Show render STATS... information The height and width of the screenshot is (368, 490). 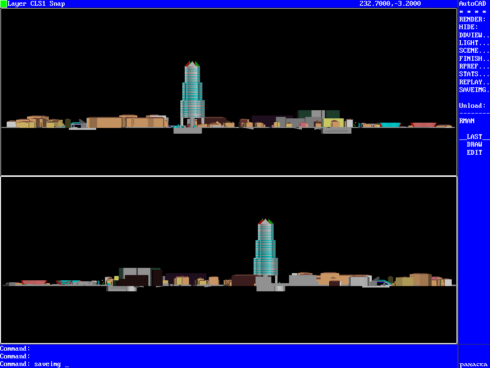tap(474, 74)
